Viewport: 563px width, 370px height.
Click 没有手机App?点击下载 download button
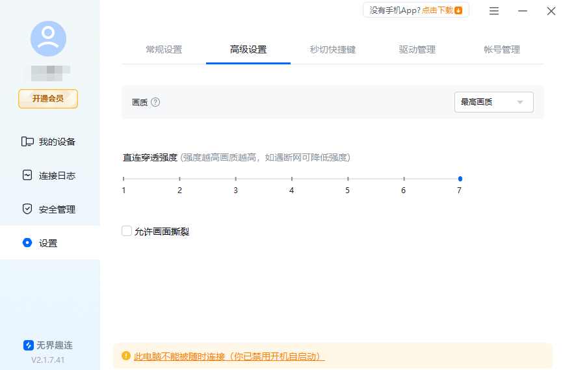416,10
